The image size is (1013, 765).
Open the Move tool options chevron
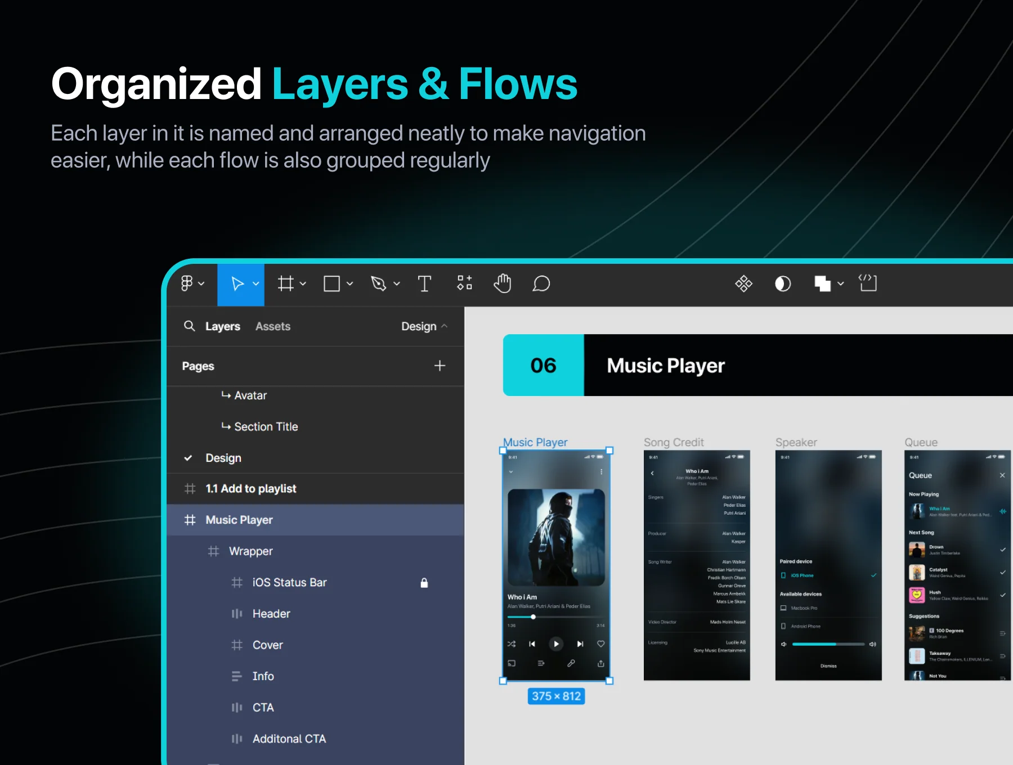click(256, 283)
